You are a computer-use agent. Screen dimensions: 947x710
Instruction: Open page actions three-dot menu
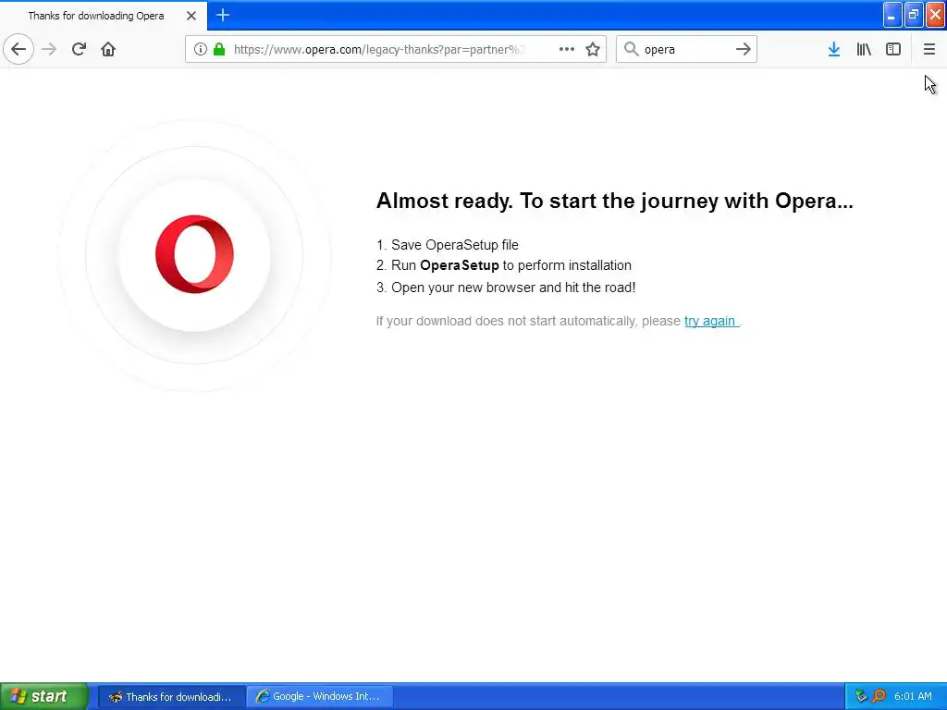click(x=567, y=49)
